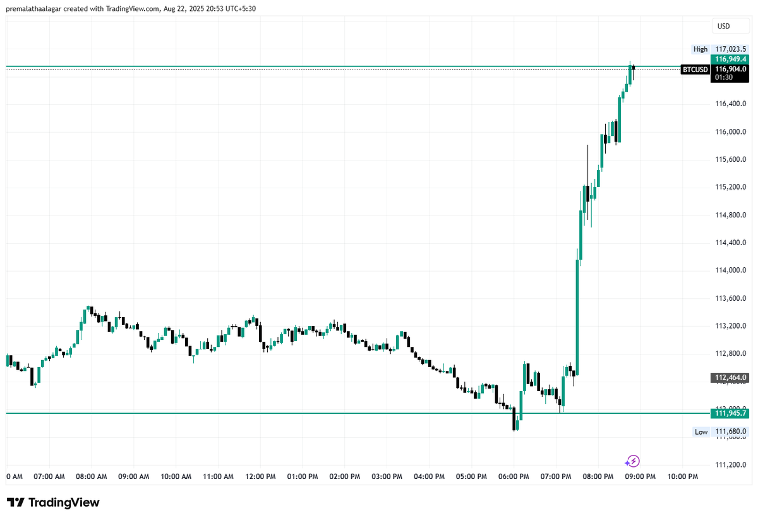Screen dimensions: 758x520
Task: Click the 111,680.0 low price value
Action: pyautogui.click(x=730, y=432)
